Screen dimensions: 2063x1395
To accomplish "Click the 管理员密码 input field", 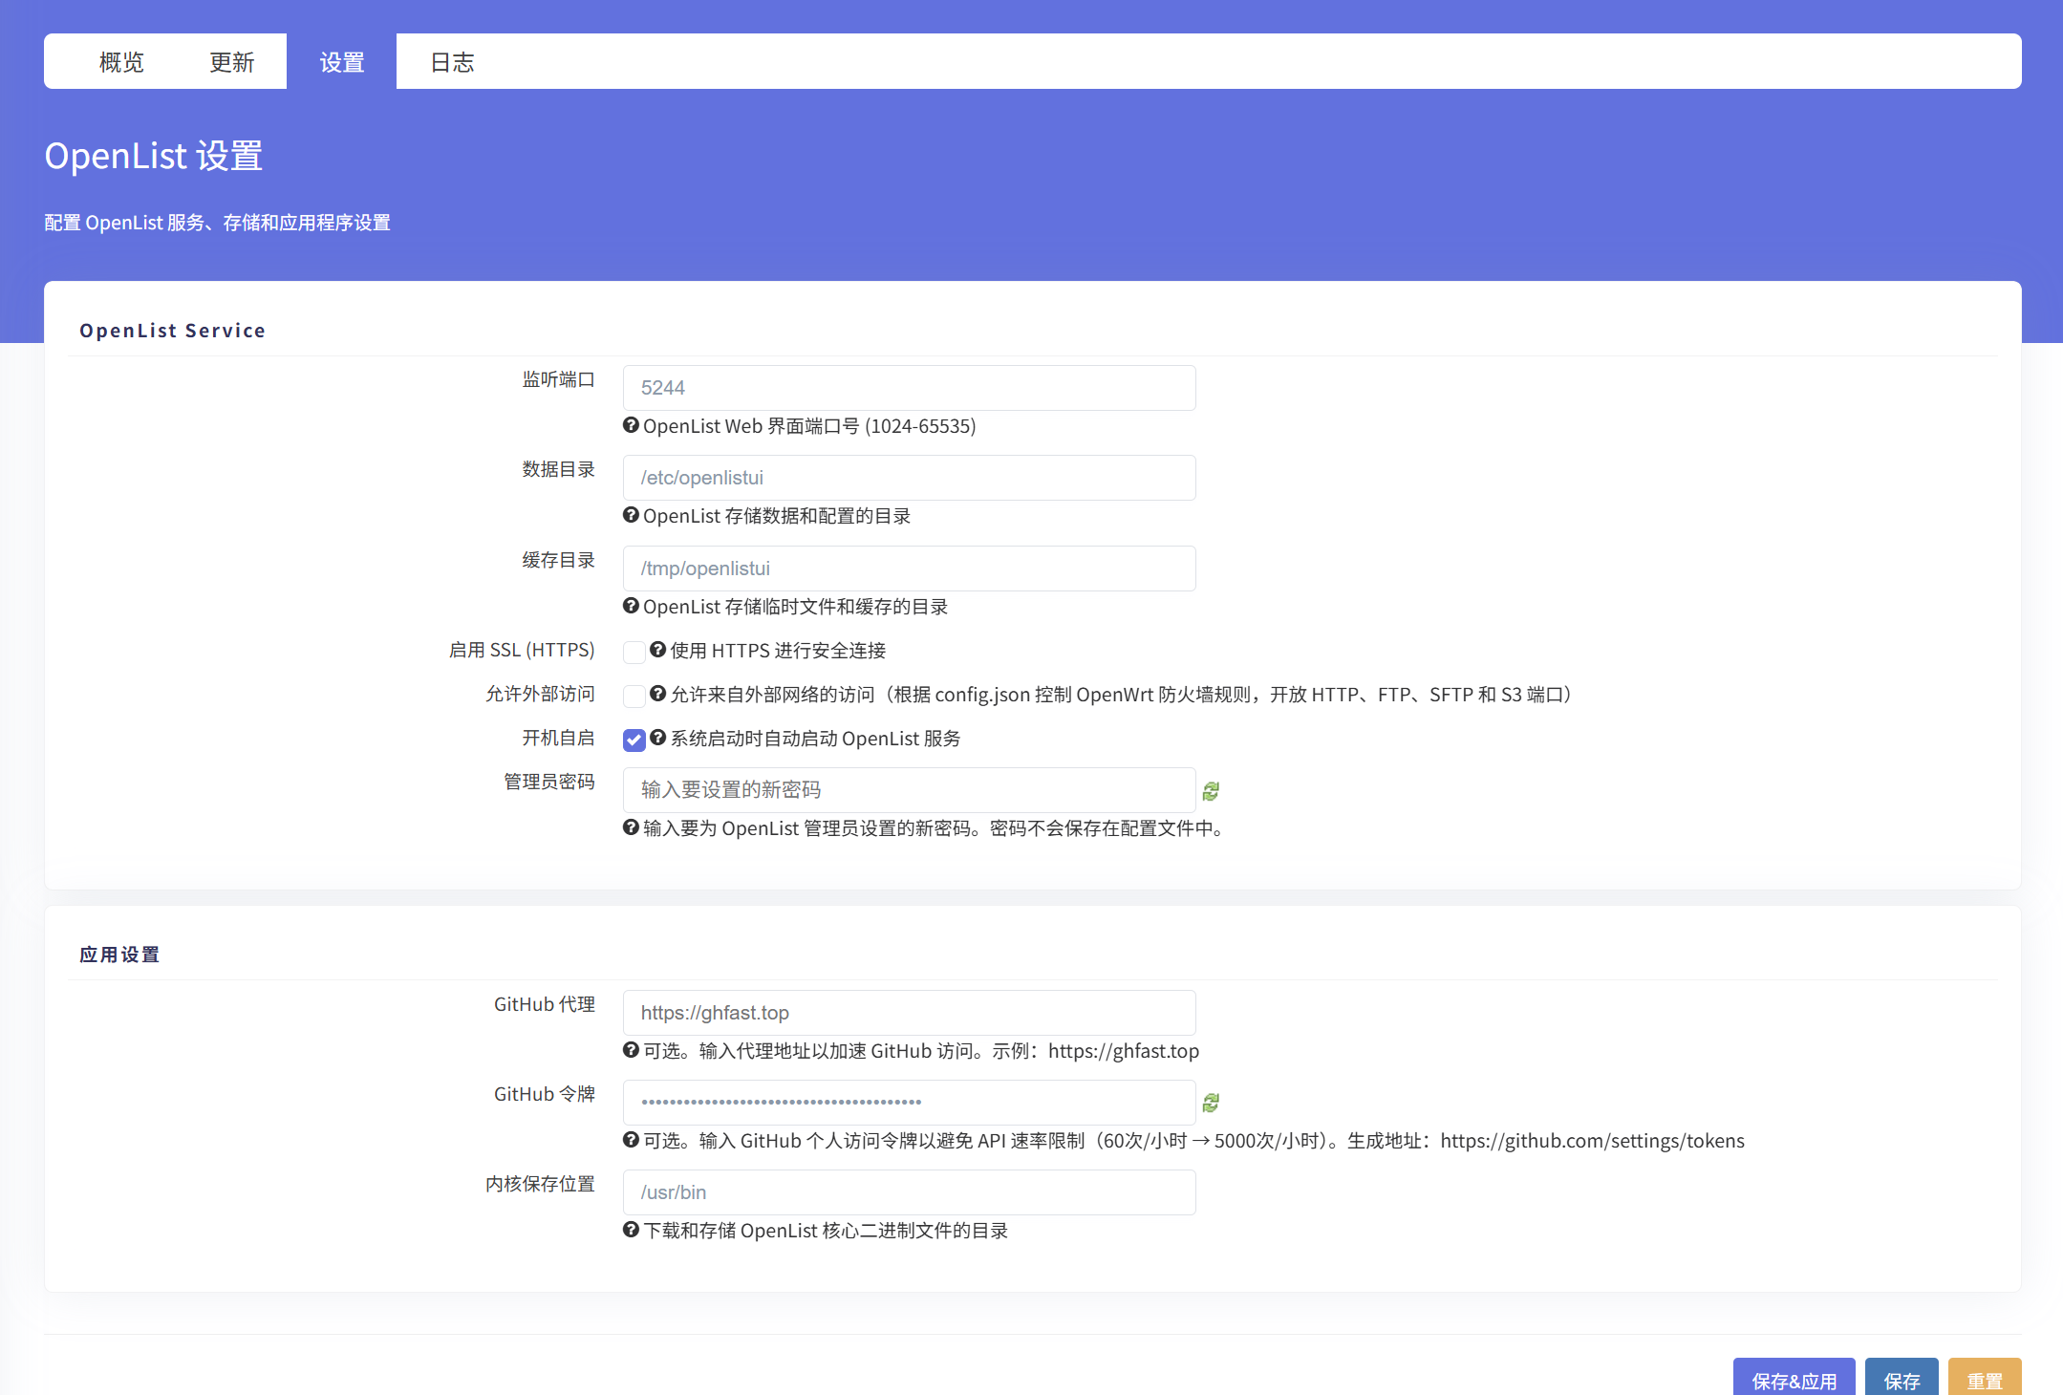I will [x=909, y=790].
